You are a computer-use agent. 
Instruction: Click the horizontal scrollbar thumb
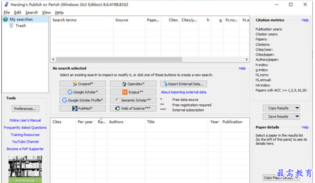click(119, 60)
